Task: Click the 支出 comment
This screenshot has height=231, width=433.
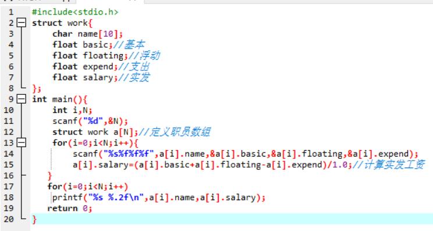Action: tap(134, 66)
